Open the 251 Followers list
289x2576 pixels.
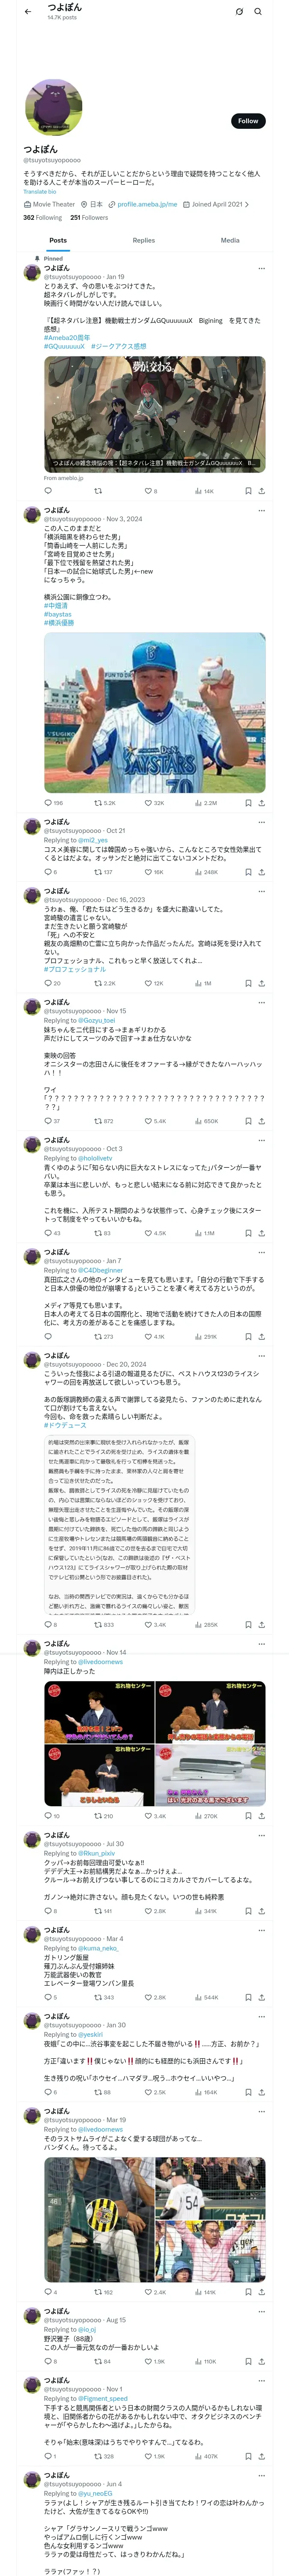89,217
